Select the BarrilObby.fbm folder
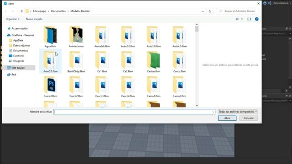Viewport: 292px width, 164px height. (x=76, y=62)
